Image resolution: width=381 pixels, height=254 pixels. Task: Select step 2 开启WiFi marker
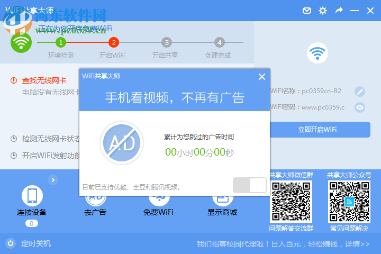point(114,42)
